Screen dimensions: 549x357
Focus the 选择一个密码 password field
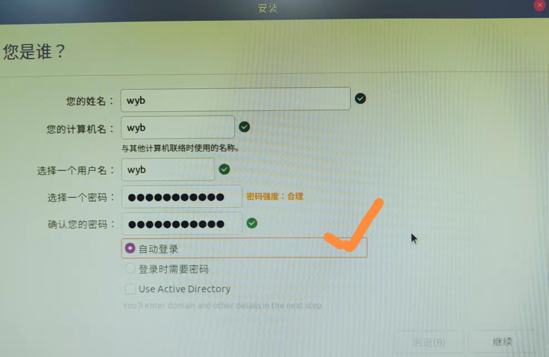click(x=182, y=197)
